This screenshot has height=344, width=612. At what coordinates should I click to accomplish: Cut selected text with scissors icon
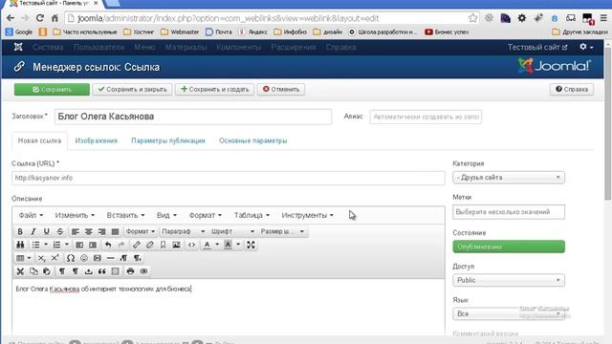click(x=20, y=271)
